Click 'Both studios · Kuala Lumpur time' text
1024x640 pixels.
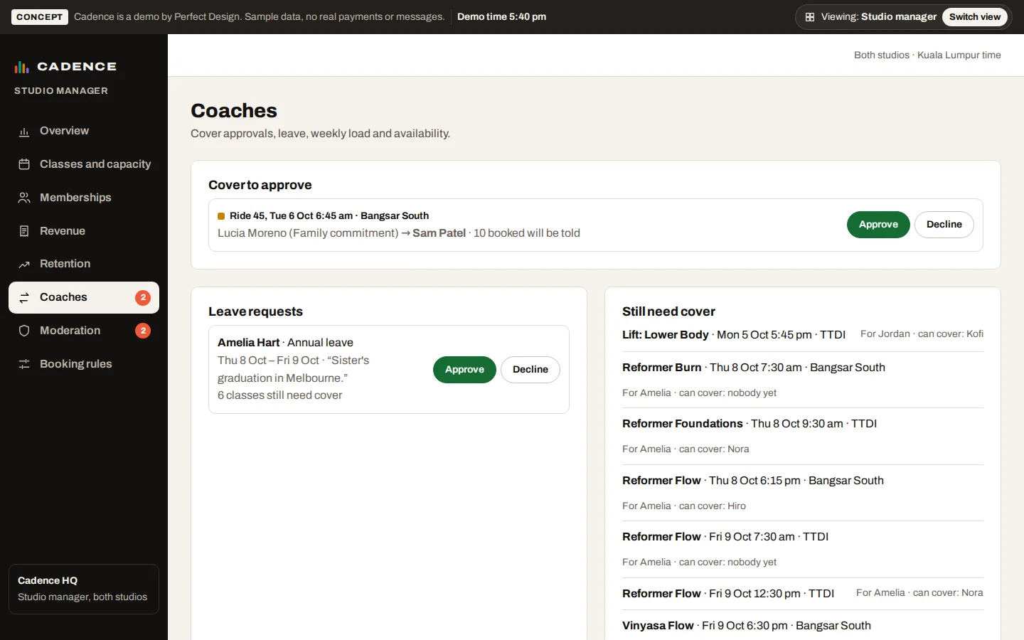(927, 55)
